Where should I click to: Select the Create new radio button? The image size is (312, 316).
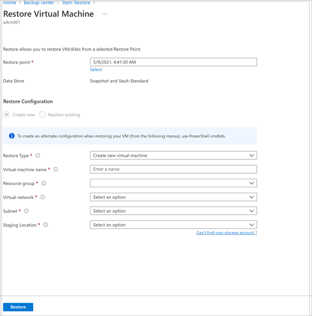tap(6, 115)
